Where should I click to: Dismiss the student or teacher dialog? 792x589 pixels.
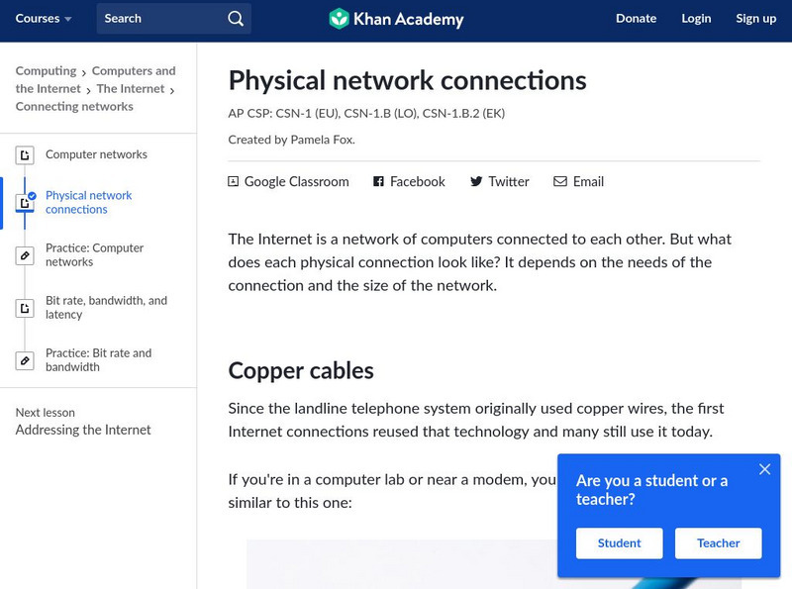(764, 469)
